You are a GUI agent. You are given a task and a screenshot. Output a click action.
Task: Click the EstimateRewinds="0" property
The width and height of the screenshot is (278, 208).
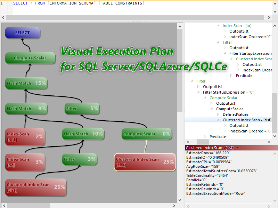(x=205, y=189)
